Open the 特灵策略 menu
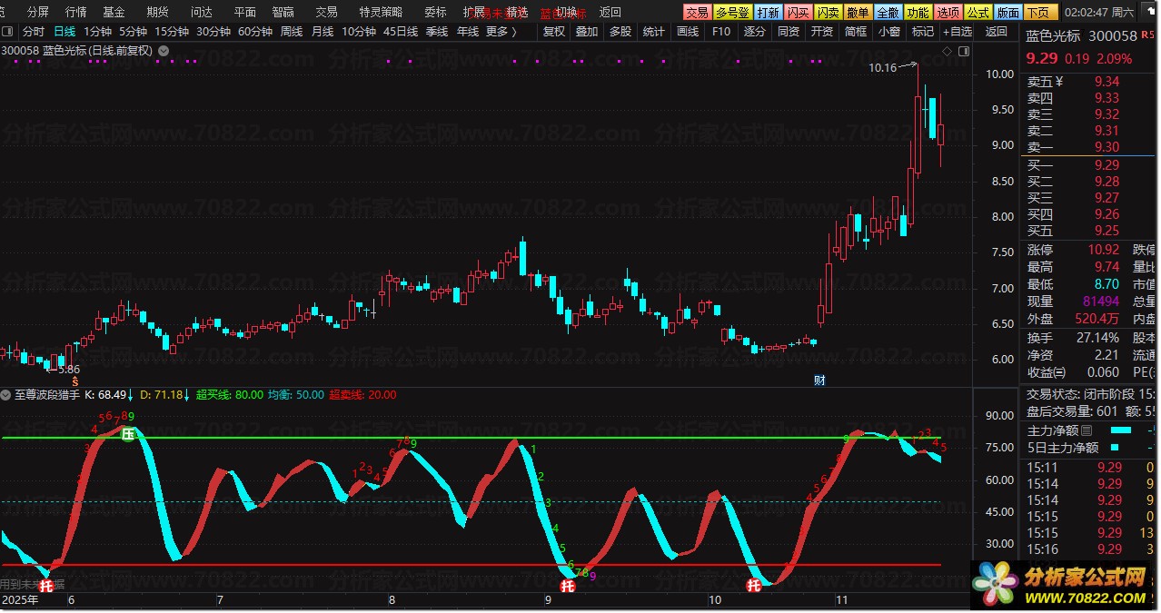 tap(381, 13)
